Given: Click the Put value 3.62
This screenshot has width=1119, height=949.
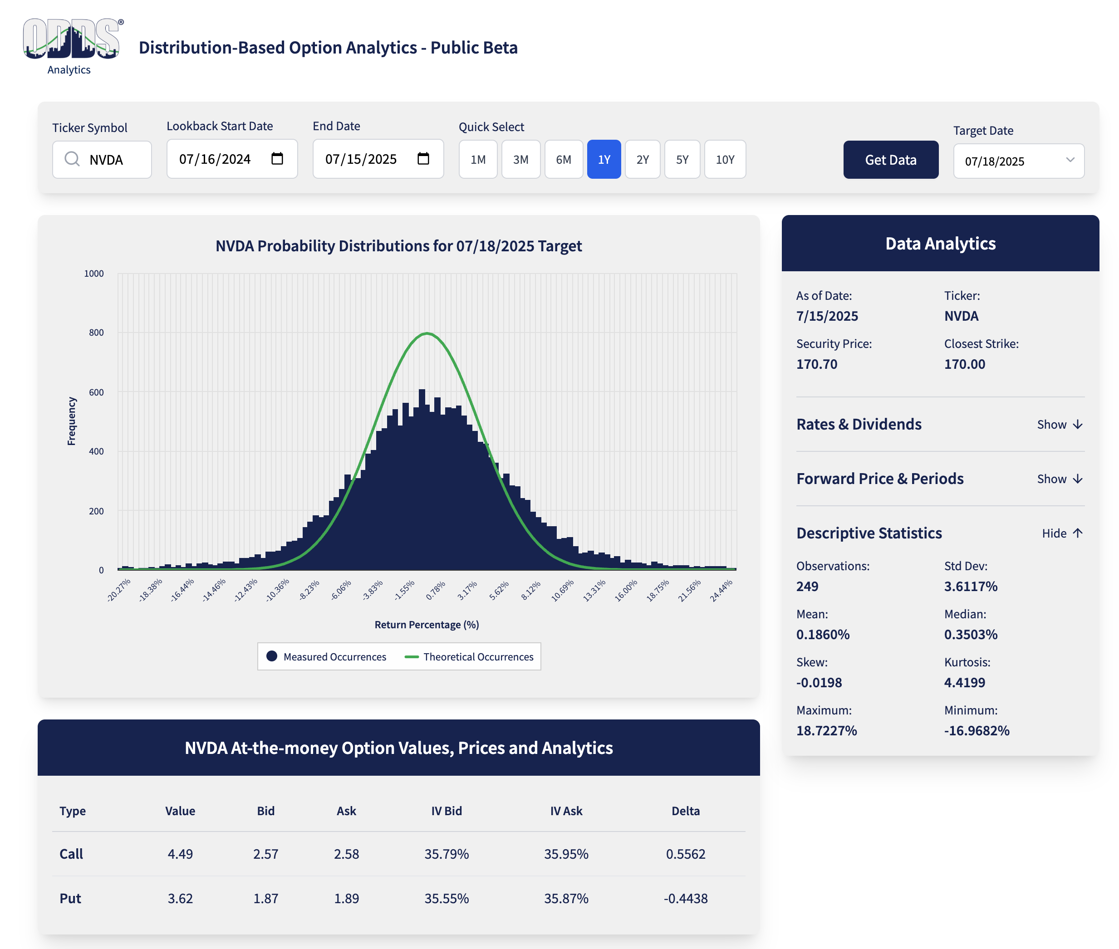Looking at the screenshot, I should pos(180,899).
